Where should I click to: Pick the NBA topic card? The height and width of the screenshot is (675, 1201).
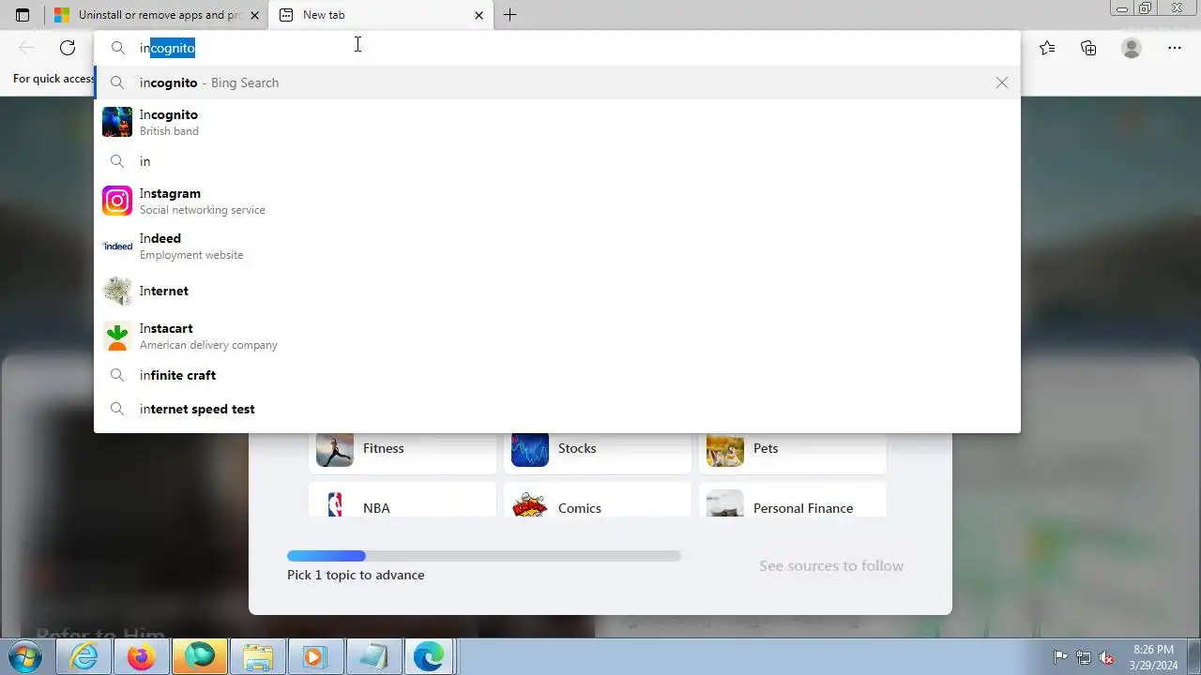click(x=403, y=501)
